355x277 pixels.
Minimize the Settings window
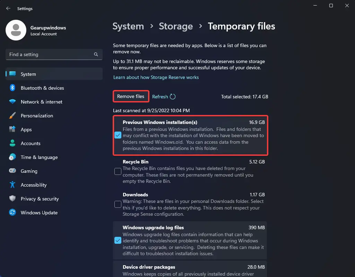[x=315, y=6]
